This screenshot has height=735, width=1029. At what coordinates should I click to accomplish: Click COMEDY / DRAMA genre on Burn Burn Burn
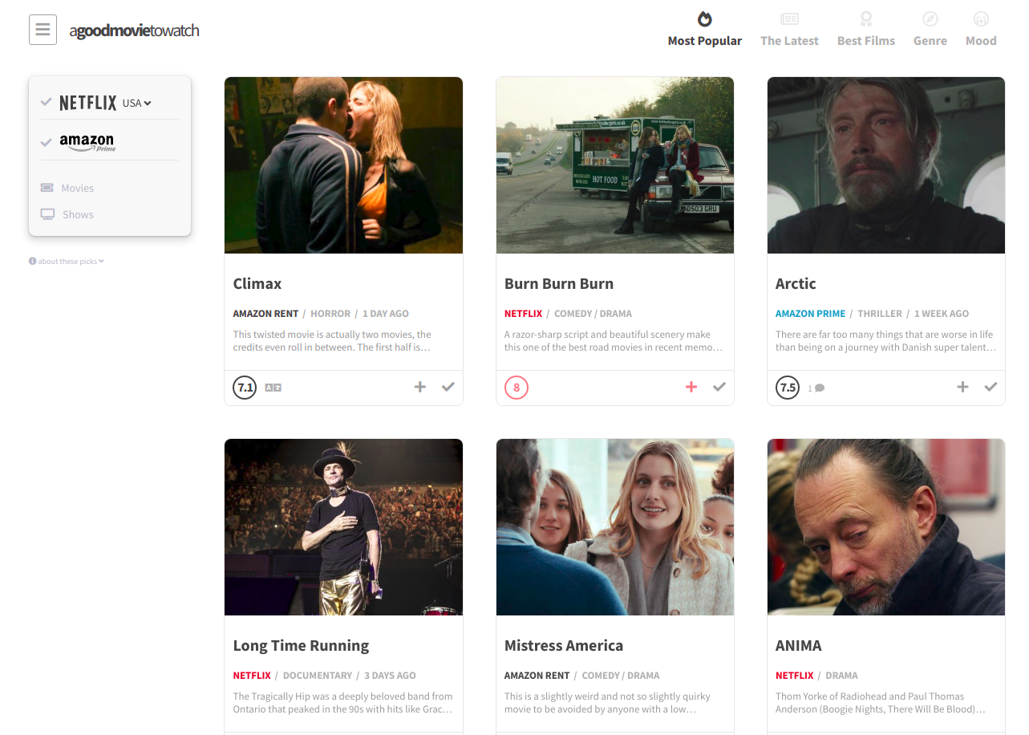(x=593, y=314)
